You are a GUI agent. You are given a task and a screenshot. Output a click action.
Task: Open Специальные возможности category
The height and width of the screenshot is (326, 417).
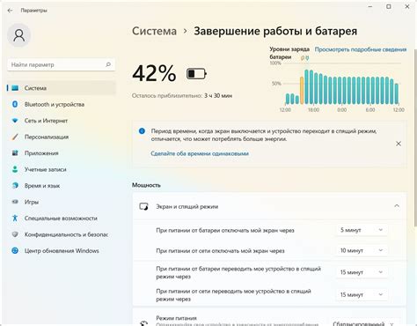coord(62,219)
